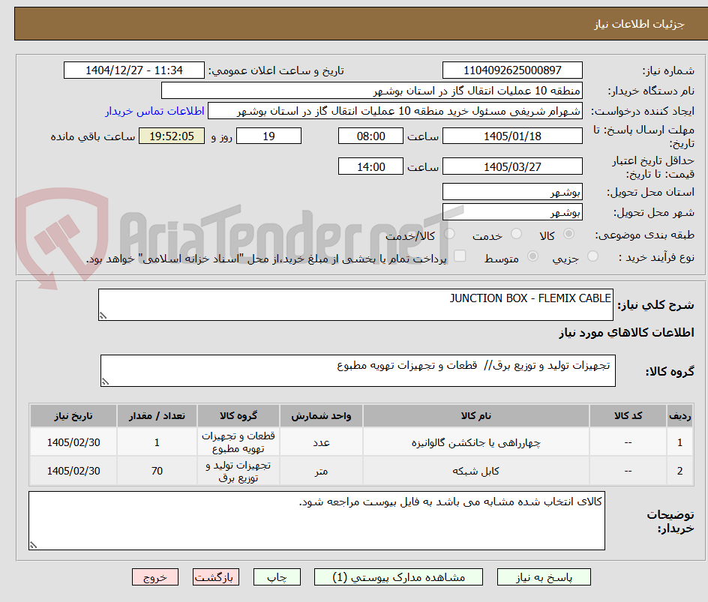Click the نام کالا column header
This screenshot has width=708, height=602.
pos(476,415)
